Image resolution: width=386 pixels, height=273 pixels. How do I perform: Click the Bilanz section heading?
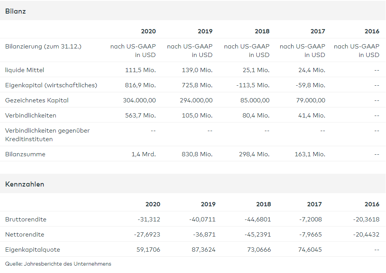point(15,11)
